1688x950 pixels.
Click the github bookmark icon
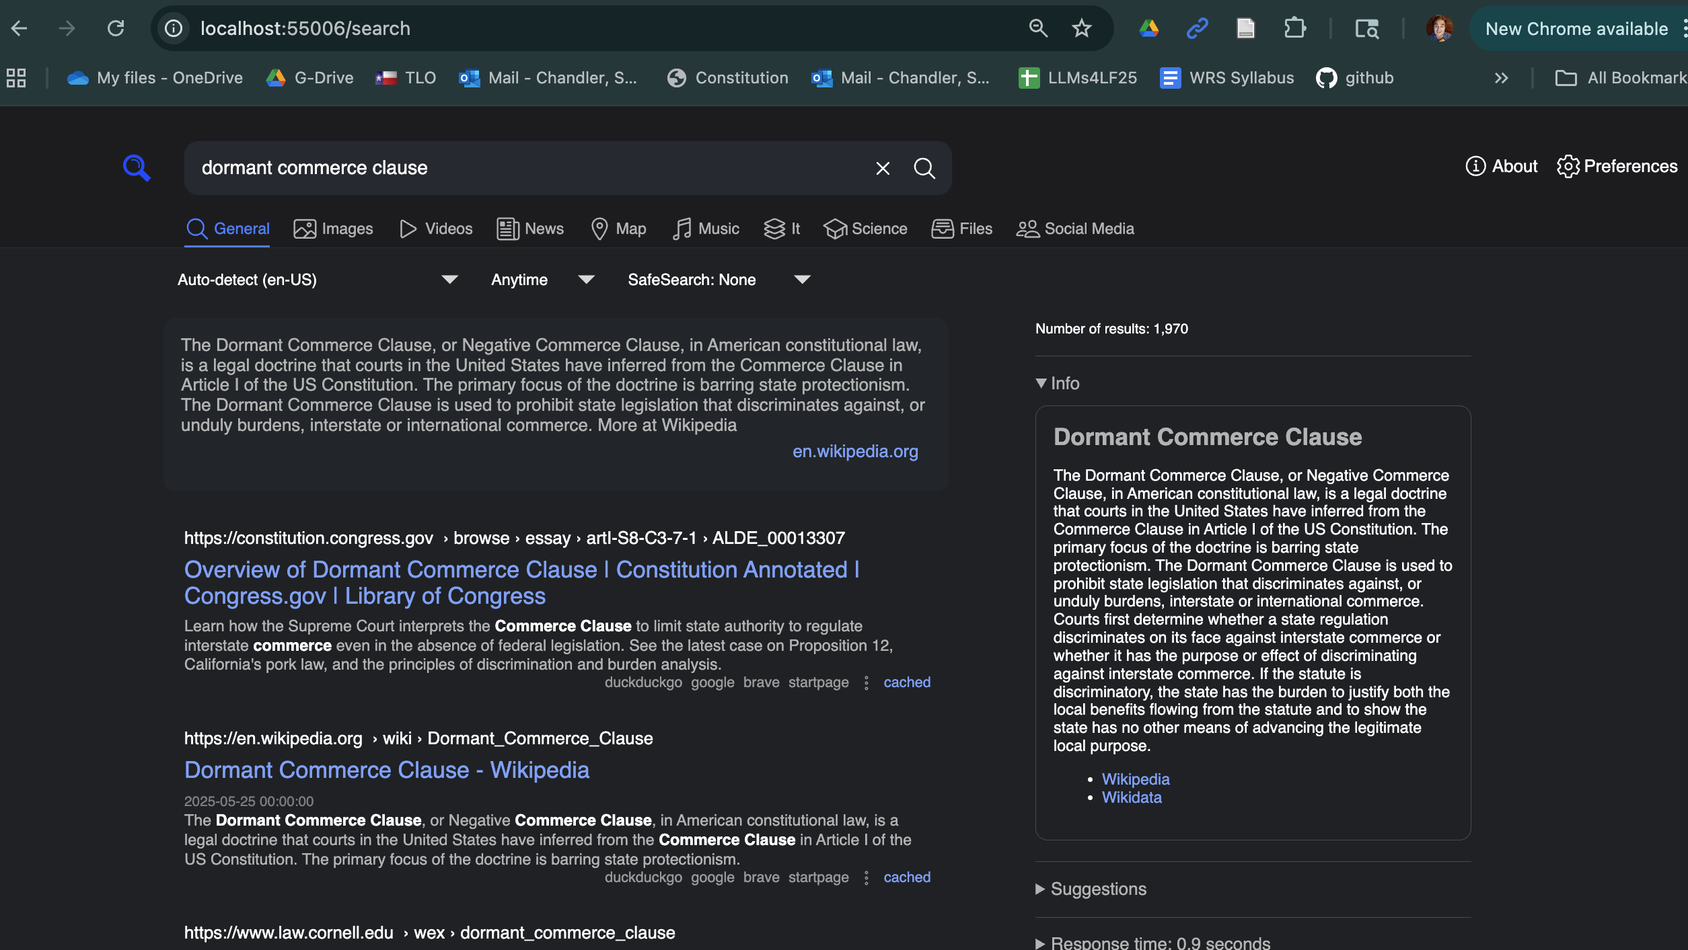point(1326,78)
